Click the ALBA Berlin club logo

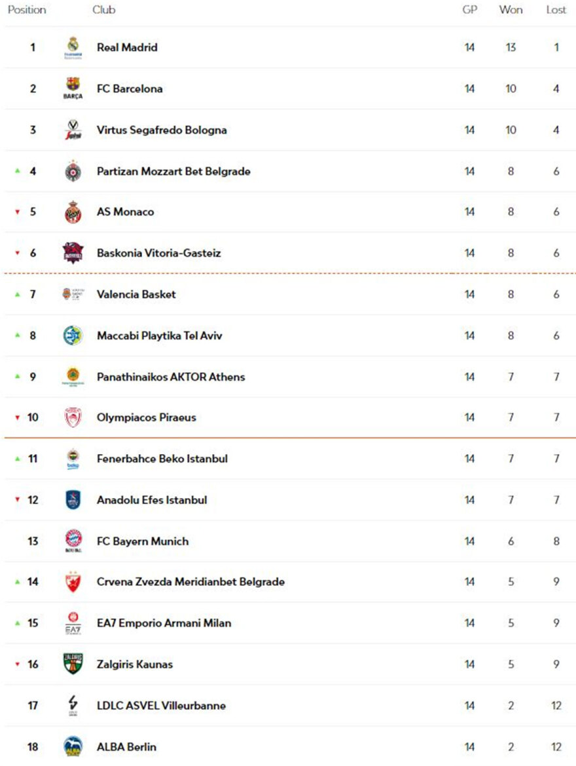[73, 746]
